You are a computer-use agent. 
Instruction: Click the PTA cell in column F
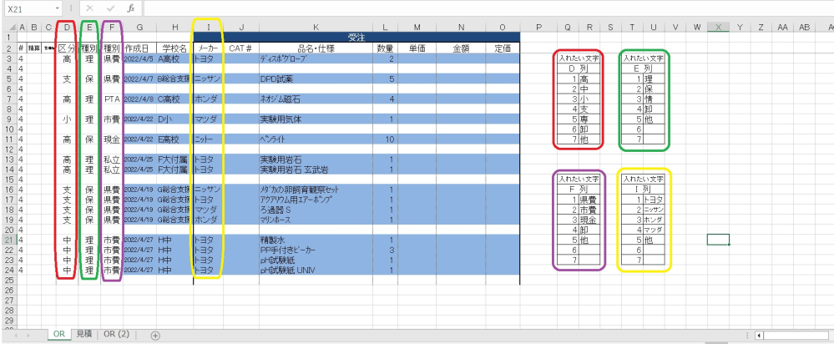pos(112,99)
